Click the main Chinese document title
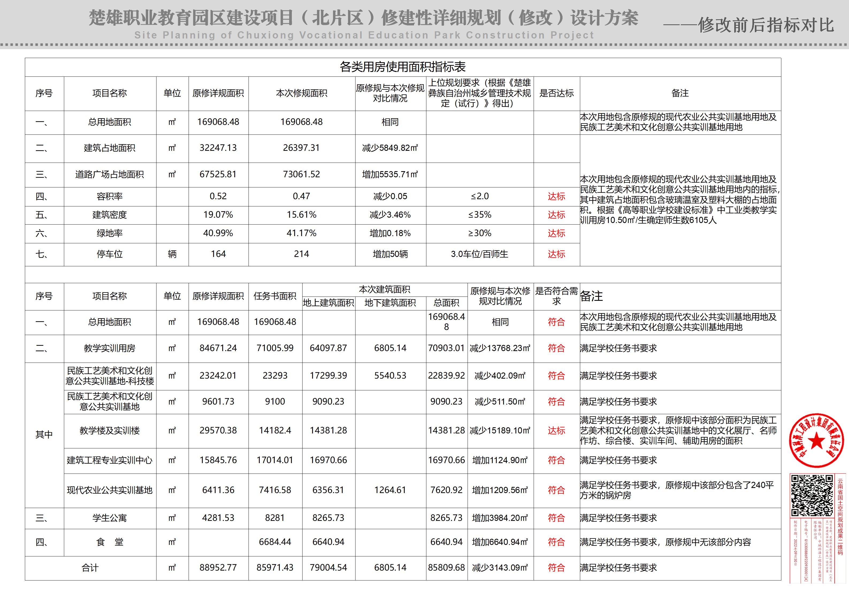The width and height of the screenshot is (849, 600). [364, 18]
